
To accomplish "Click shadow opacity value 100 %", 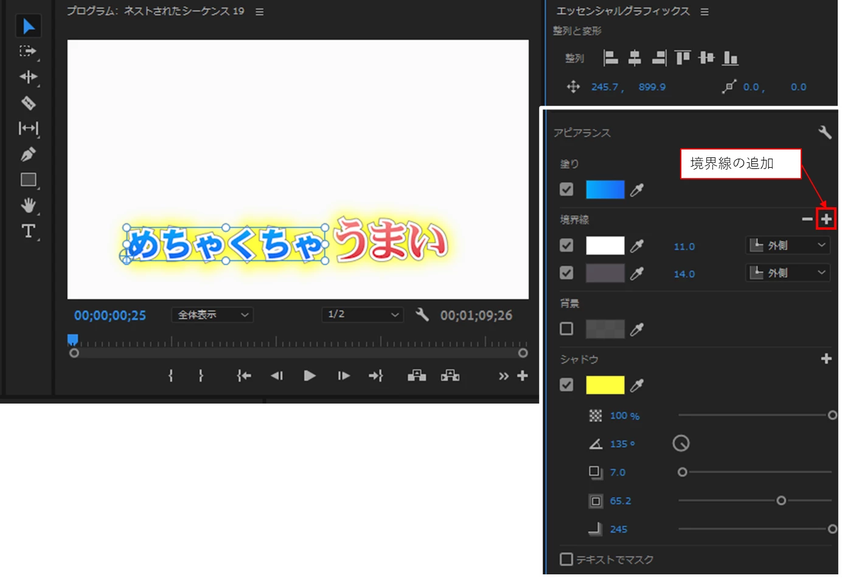I will 625,416.
